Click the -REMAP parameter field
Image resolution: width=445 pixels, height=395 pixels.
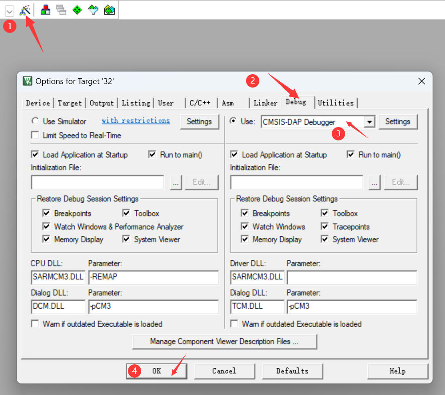click(154, 277)
